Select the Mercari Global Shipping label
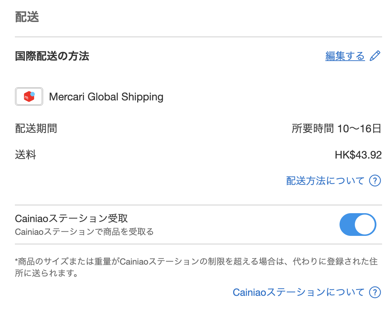The height and width of the screenshot is (310, 392). [x=106, y=97]
